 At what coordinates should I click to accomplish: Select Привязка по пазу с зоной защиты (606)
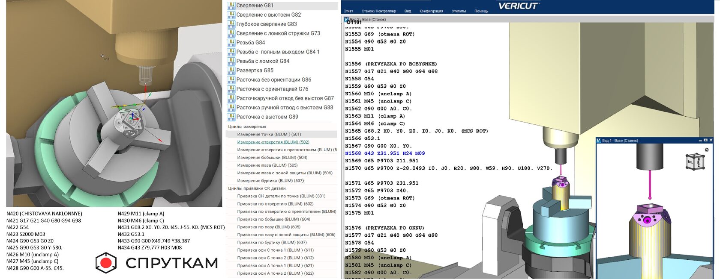click(286, 235)
